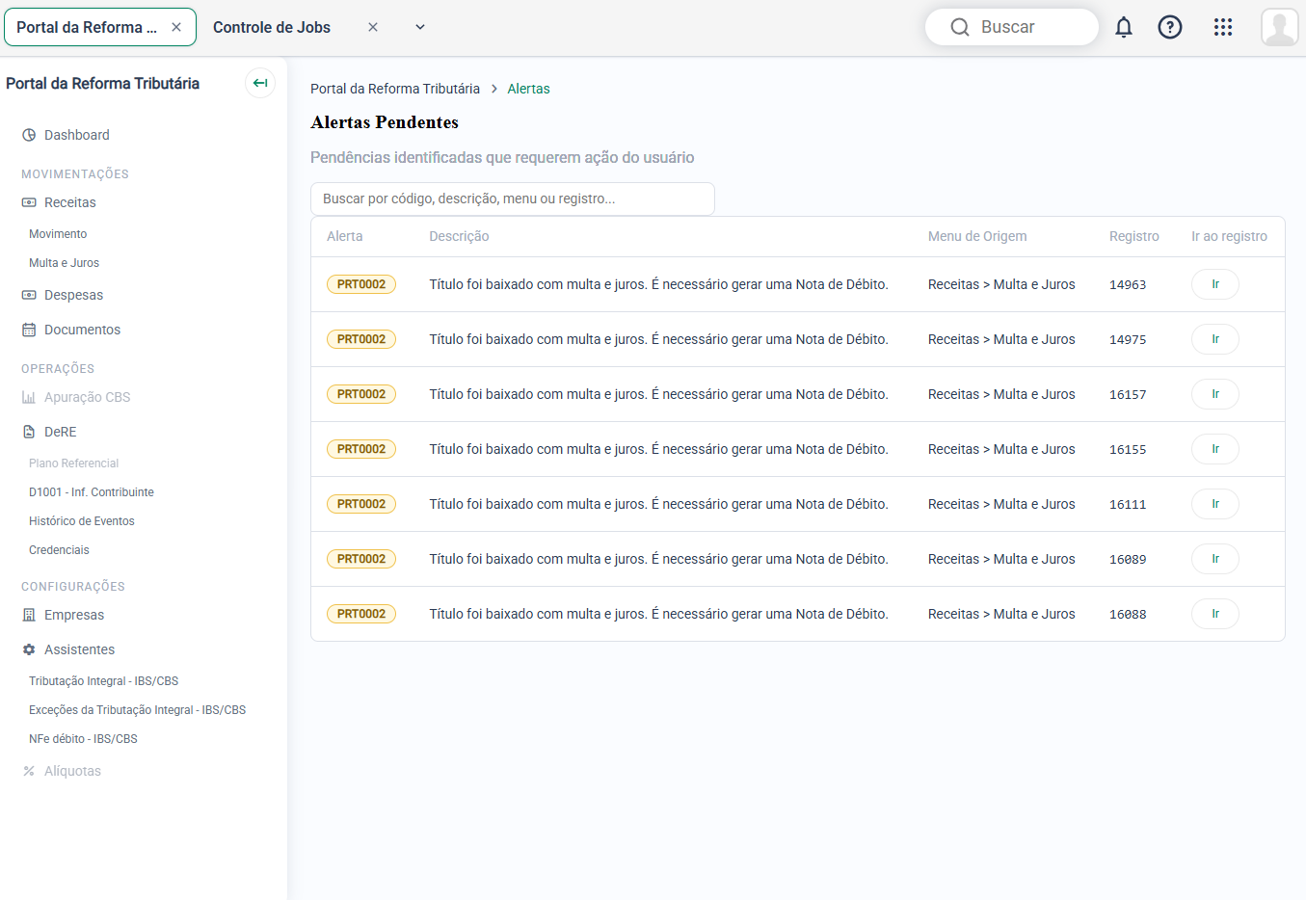Open the help question mark icon
This screenshot has width=1306, height=900.
[x=1170, y=27]
